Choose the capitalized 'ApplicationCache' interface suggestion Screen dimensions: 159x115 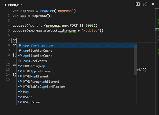75,56
